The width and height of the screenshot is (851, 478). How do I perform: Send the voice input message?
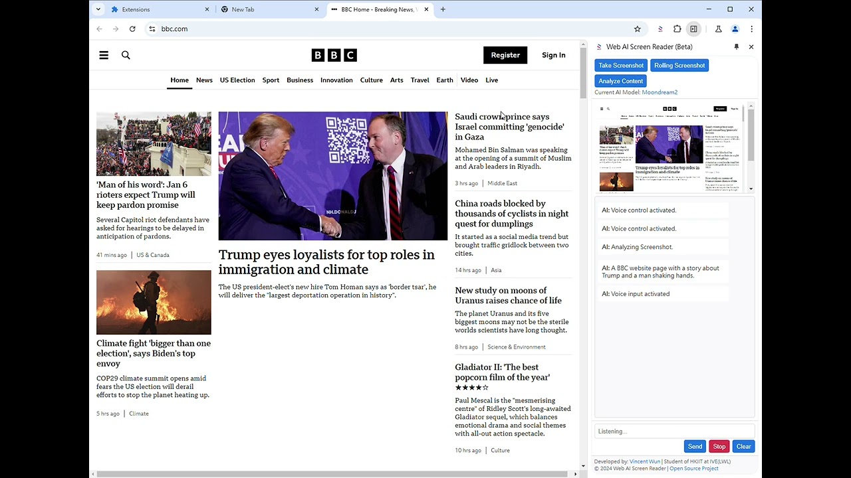click(695, 447)
